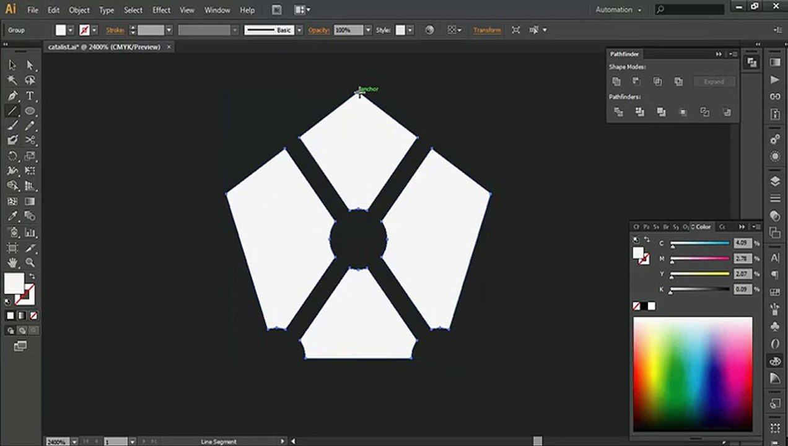This screenshot has height=446, width=788.
Task: Set paint mode to Color in Tools panel
Action: 11,316
